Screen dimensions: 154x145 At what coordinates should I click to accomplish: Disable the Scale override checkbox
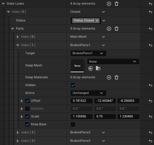pos(27,117)
